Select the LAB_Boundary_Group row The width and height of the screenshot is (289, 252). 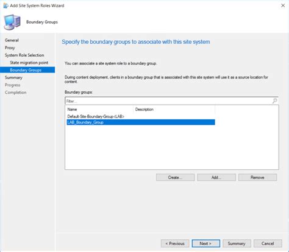pos(141,122)
